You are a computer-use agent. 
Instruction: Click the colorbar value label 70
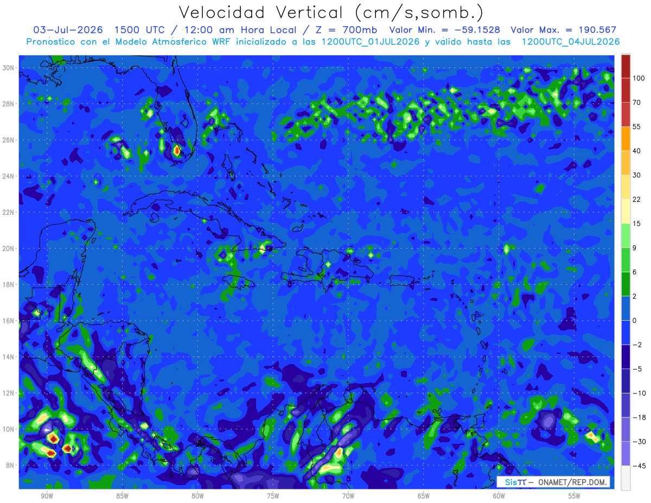[637, 102]
